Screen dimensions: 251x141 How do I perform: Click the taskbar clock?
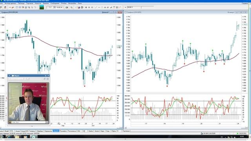click(x=242, y=137)
